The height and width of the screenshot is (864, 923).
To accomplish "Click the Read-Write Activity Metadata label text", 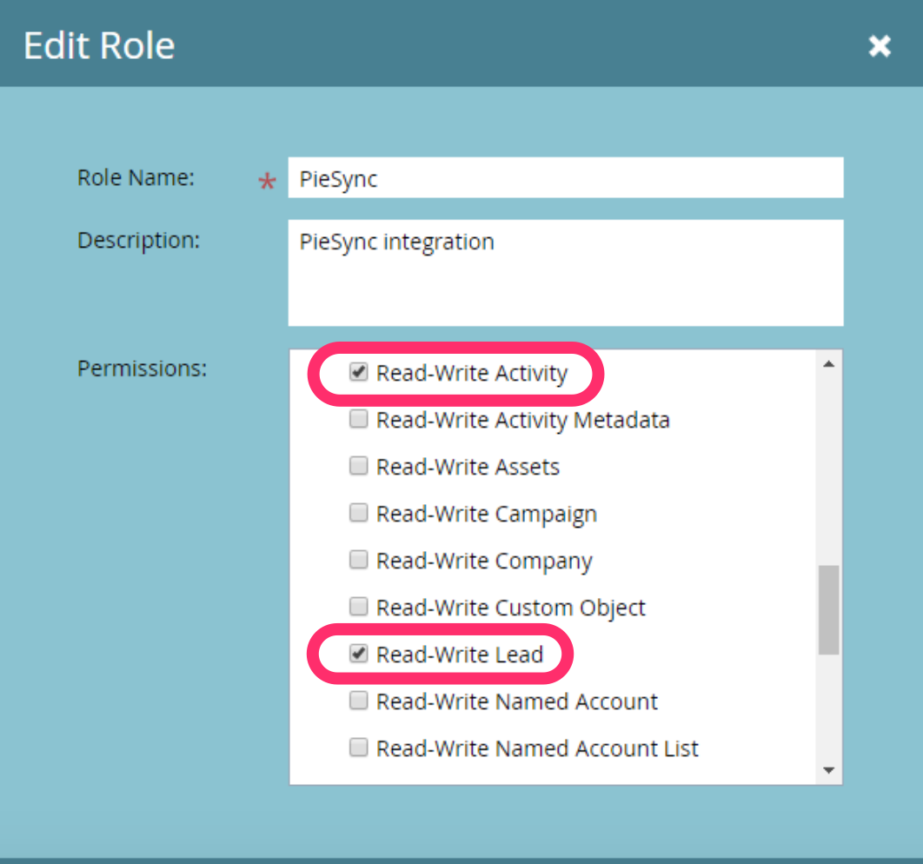I will tap(522, 421).
